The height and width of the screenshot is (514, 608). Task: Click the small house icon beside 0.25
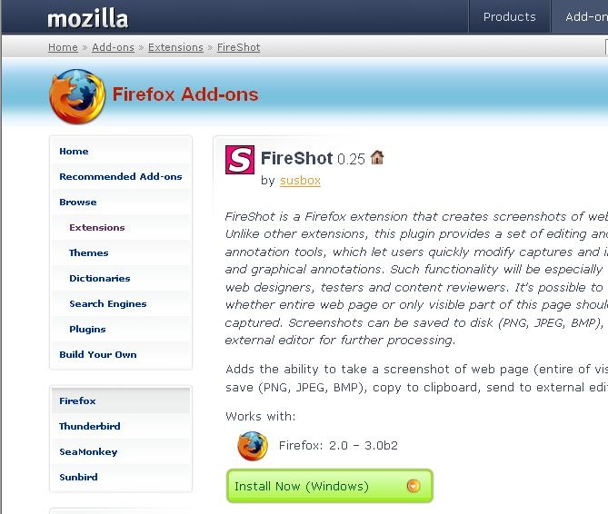pos(377,158)
